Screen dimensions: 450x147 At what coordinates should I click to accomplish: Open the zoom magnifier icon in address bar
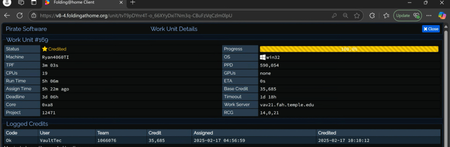tap(345, 16)
